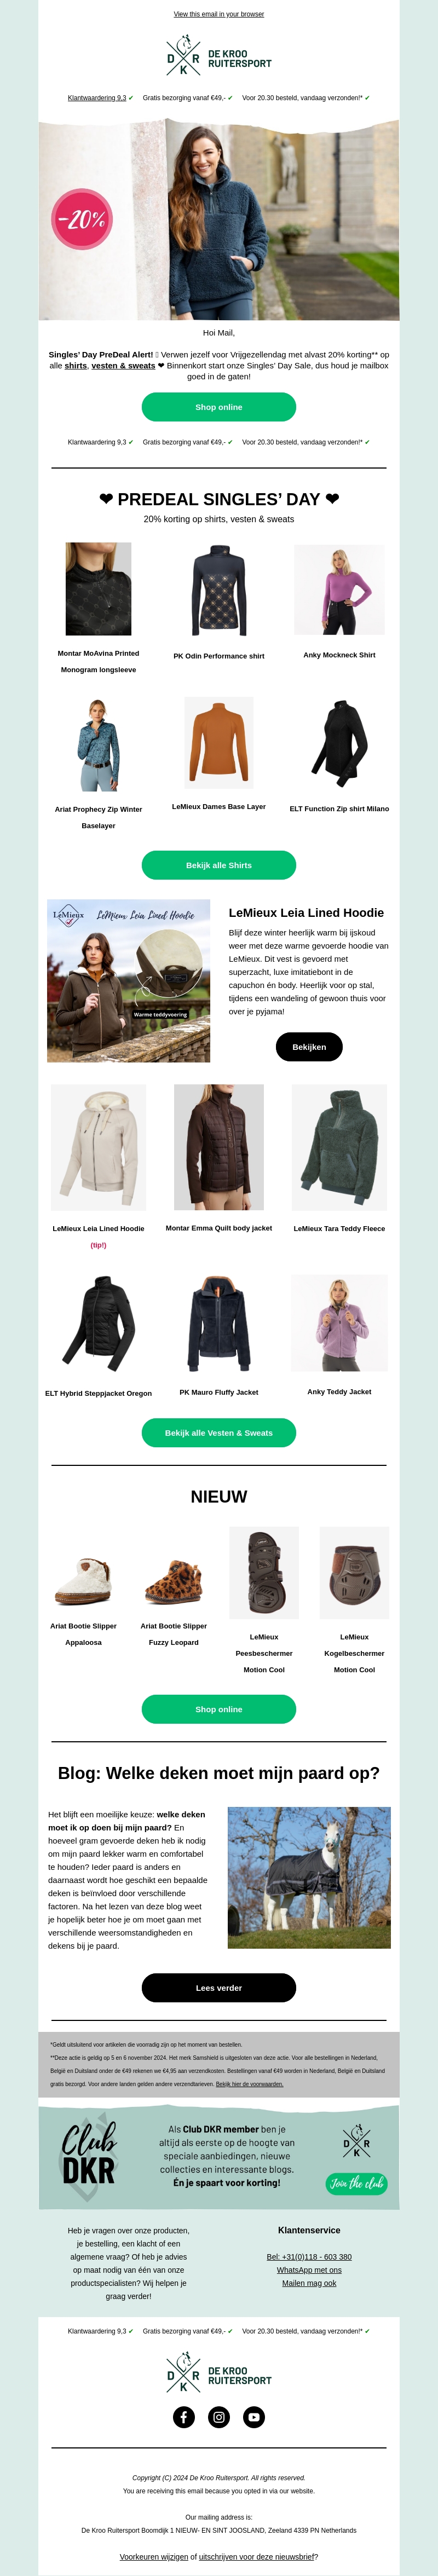Open the YouTube icon in footer
The width and height of the screenshot is (438, 2576).
(x=254, y=2417)
